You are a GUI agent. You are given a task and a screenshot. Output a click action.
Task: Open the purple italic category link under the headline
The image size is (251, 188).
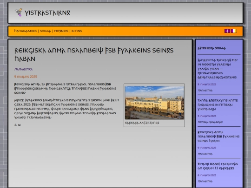click(x=23, y=69)
